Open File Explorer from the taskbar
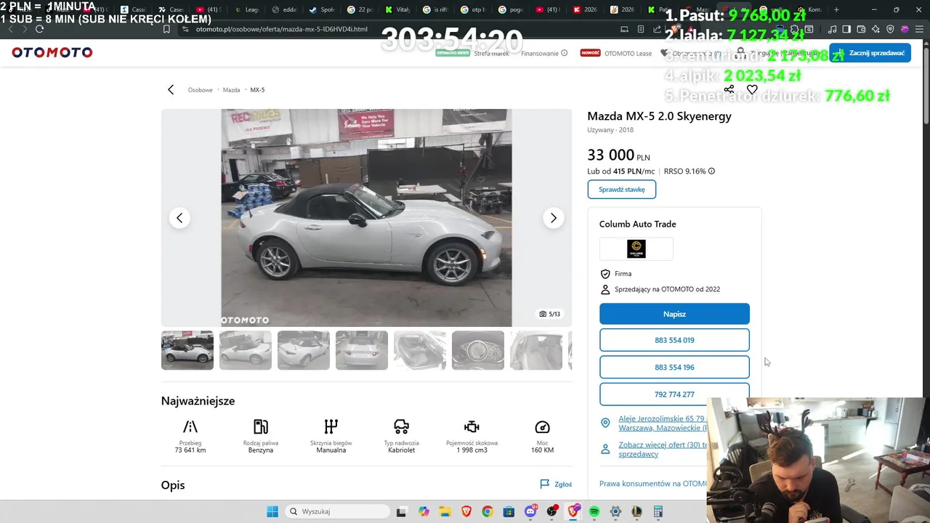The width and height of the screenshot is (930, 523). [445, 511]
